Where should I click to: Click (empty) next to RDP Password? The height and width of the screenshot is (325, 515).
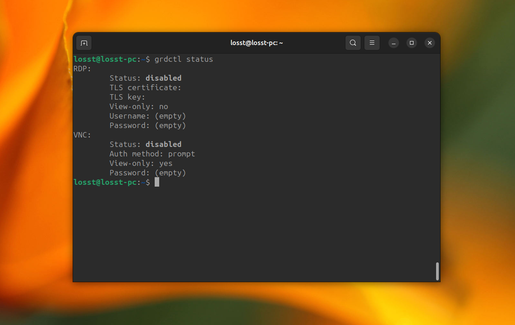[x=170, y=125]
